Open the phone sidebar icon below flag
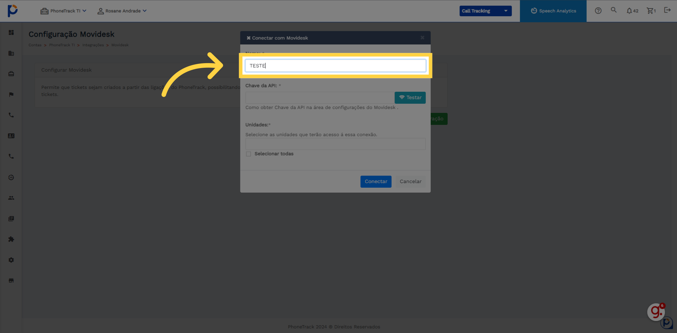The height and width of the screenshot is (333, 677). (11, 115)
